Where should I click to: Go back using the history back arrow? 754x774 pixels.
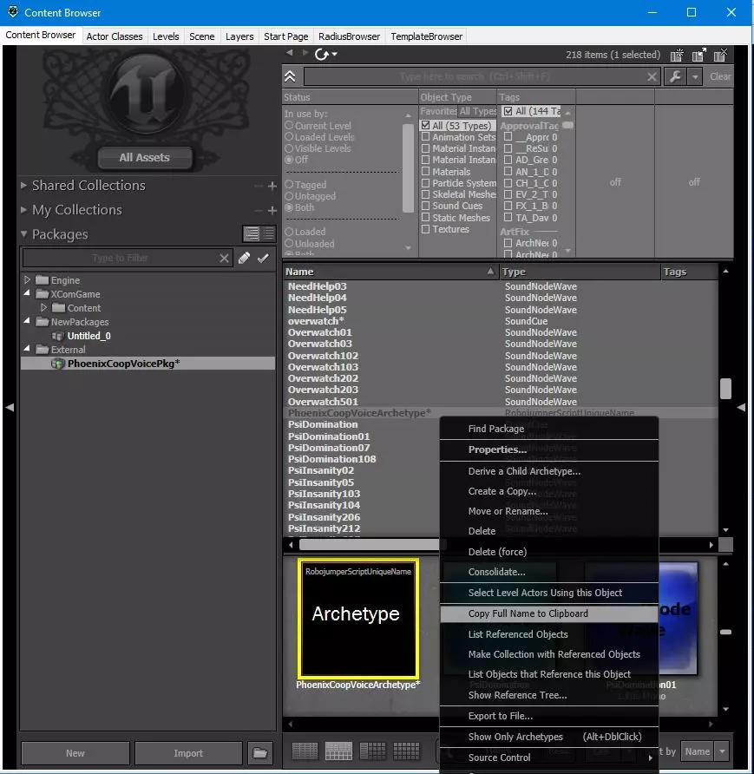[290, 52]
